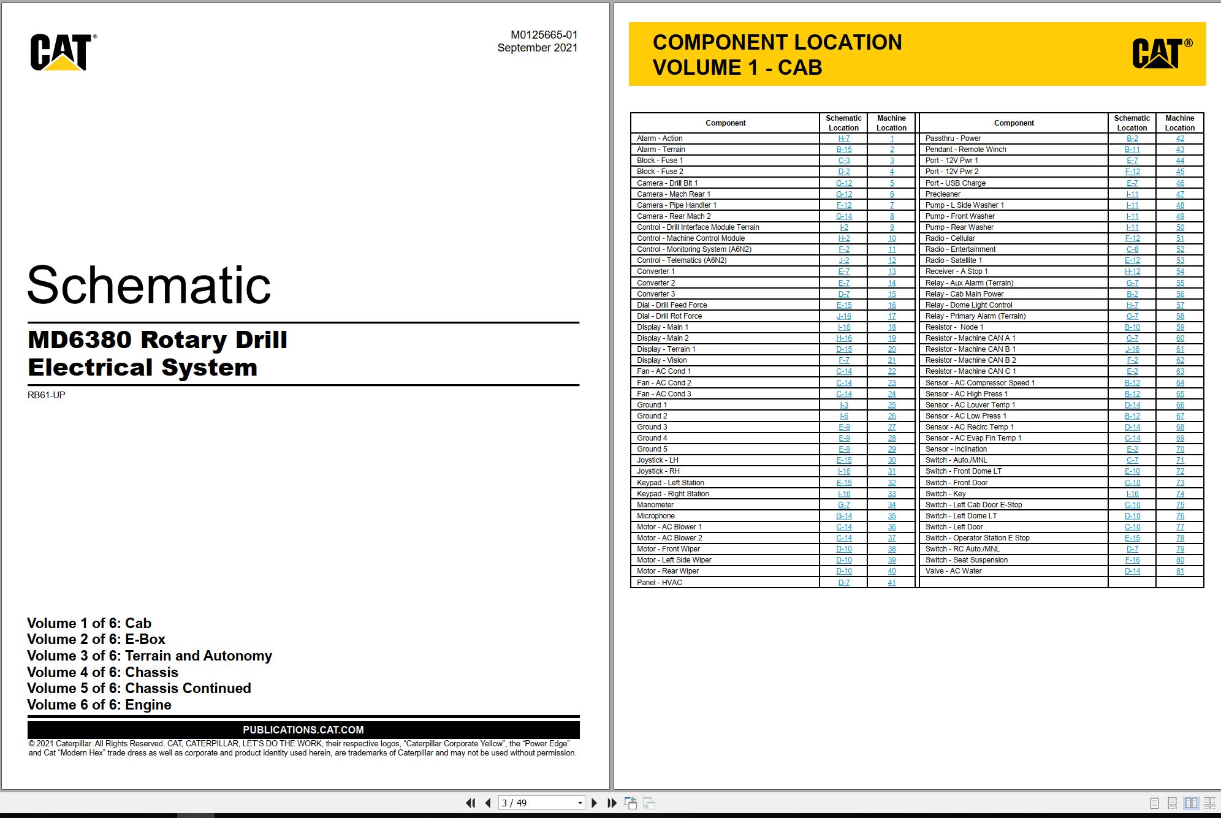Click the next view navigation icon
This screenshot has width=1221, height=818.
click(x=649, y=803)
